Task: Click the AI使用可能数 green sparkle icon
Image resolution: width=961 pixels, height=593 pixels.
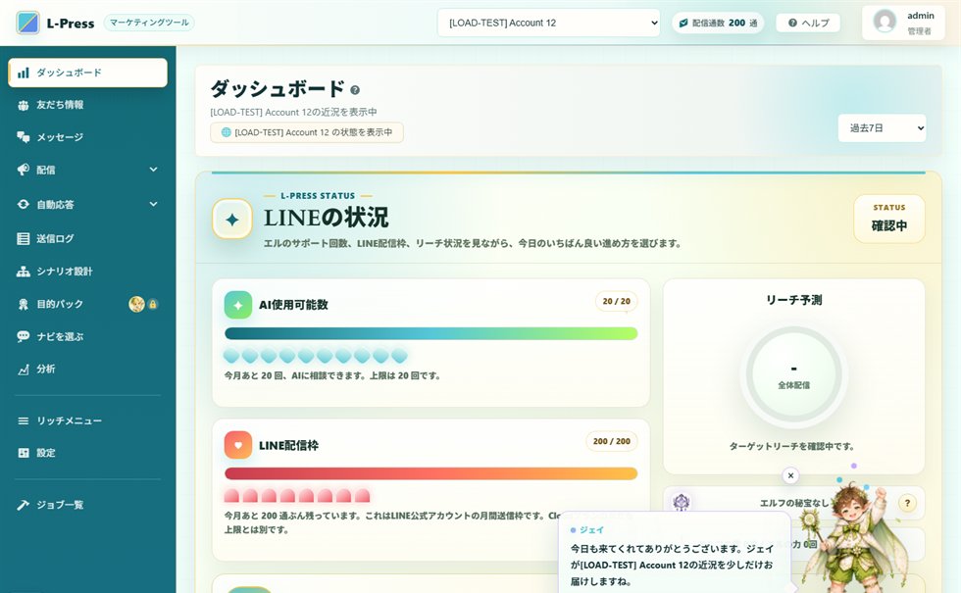Action: 237,305
